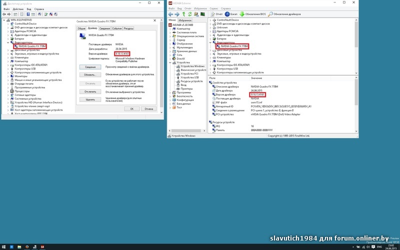Click the last icon in Device Manager toolbar
The width and height of the screenshot is (400, 250).
coord(55,14)
